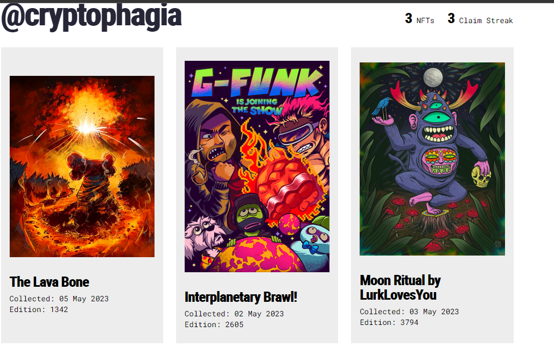This screenshot has width=554, height=361.
Task: Click Collected: 02 May 2023 text
Action: 234,314
